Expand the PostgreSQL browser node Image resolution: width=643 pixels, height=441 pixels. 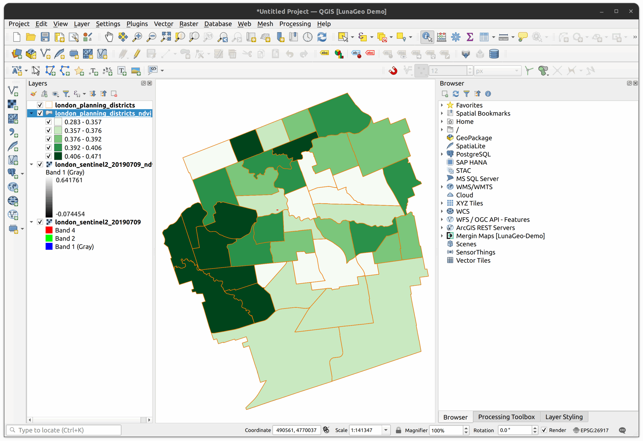[442, 154]
